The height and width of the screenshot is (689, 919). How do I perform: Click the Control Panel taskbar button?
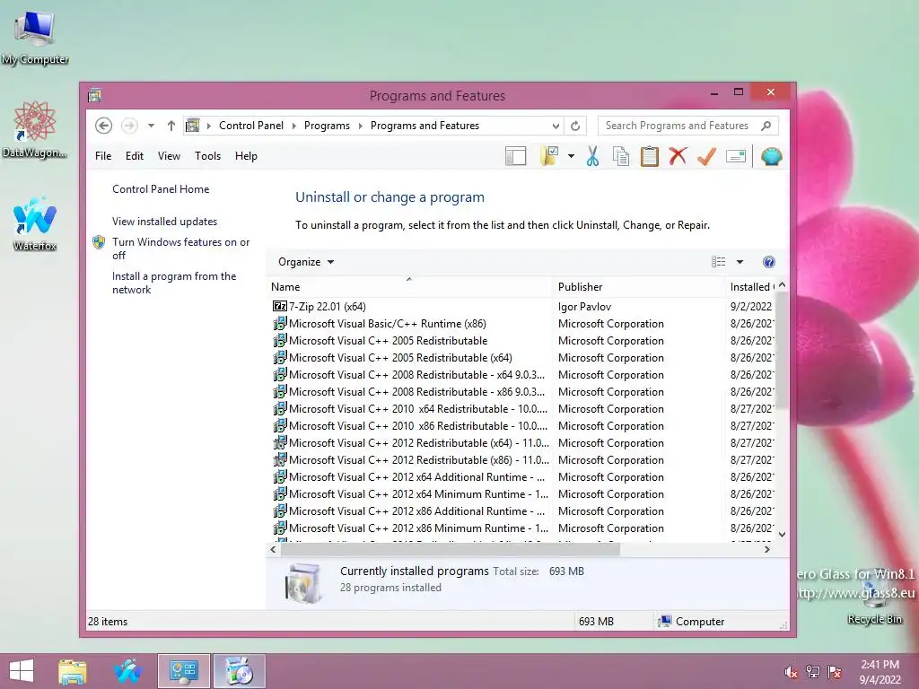click(x=183, y=671)
